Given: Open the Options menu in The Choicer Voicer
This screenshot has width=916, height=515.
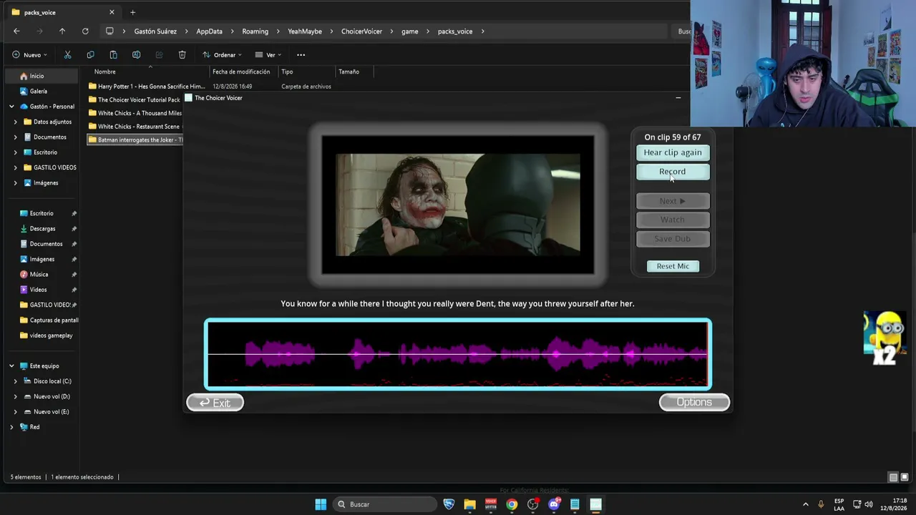Looking at the screenshot, I should 694,402.
